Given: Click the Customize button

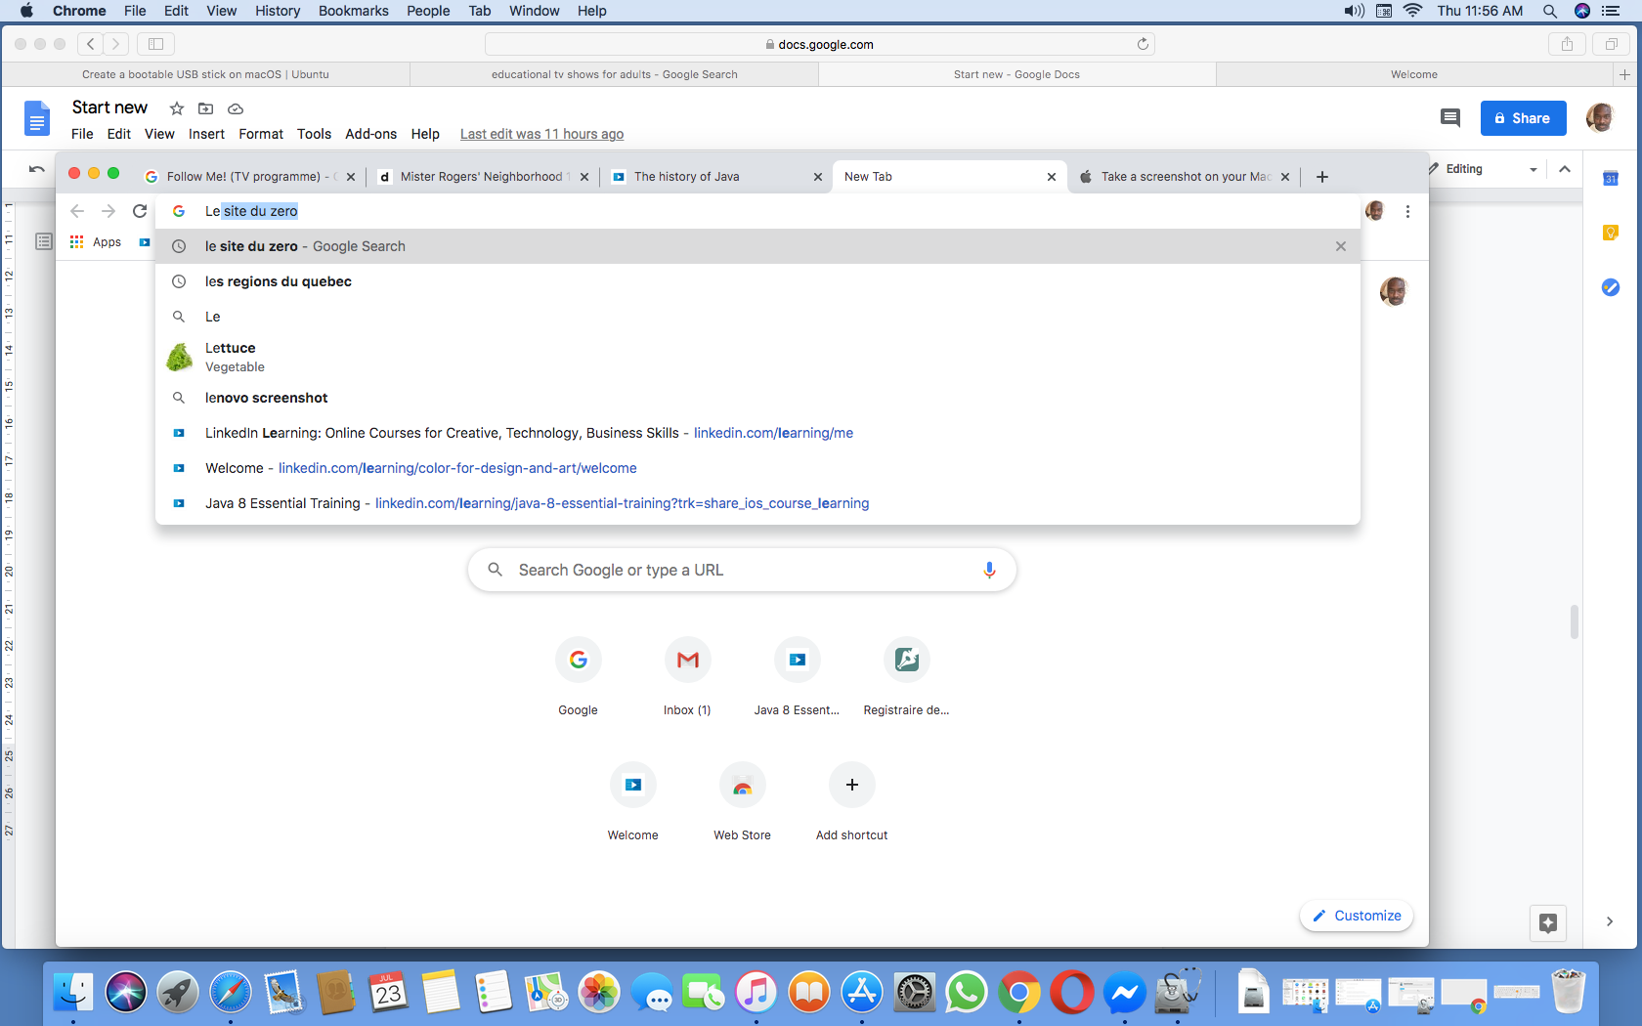Looking at the screenshot, I should pos(1357,916).
